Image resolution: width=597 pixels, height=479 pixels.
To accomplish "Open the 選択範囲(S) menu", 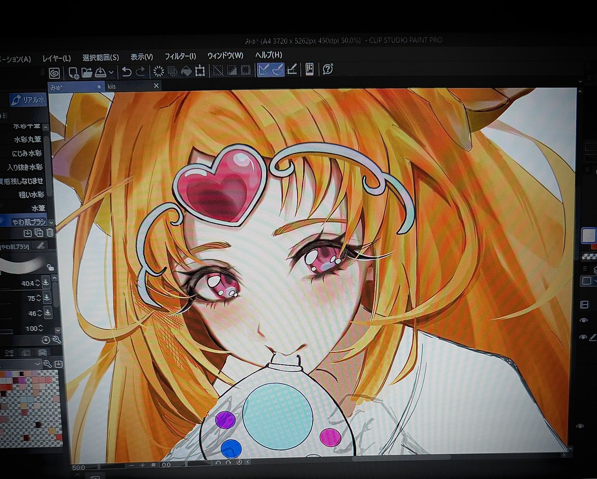I will [x=100, y=58].
